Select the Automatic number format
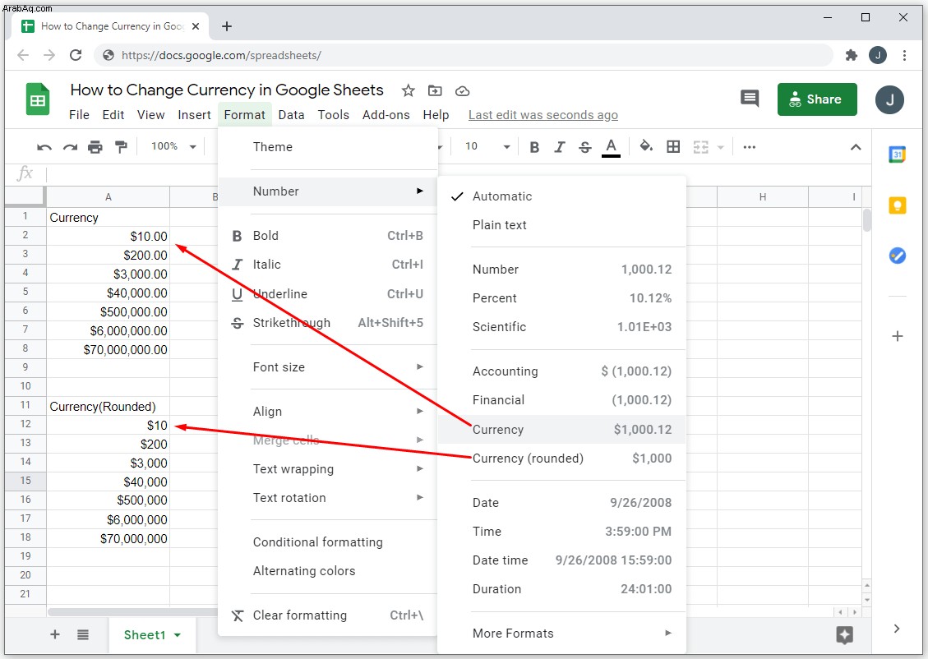The width and height of the screenshot is (928, 659). 561,196
